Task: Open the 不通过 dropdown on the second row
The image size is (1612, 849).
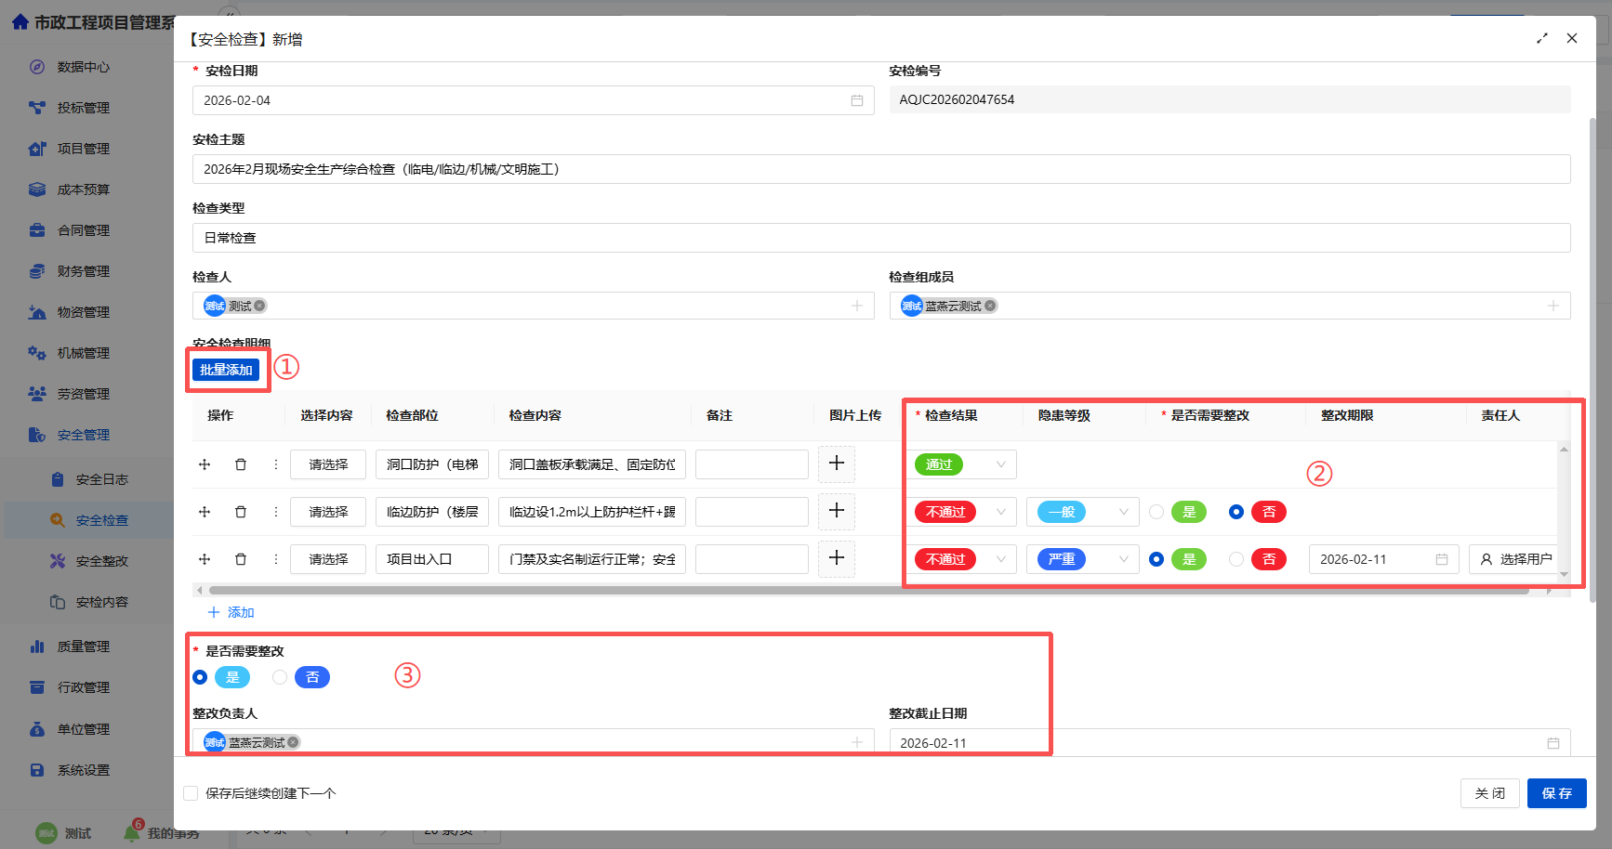Action: click(963, 512)
